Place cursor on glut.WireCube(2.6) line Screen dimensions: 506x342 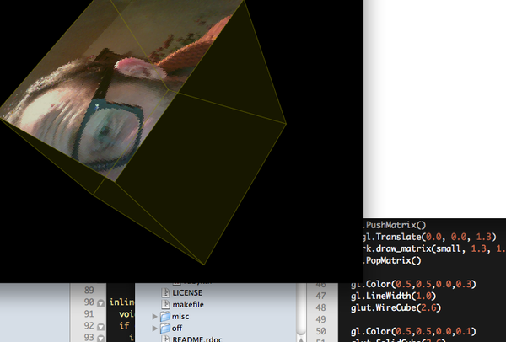396,307
